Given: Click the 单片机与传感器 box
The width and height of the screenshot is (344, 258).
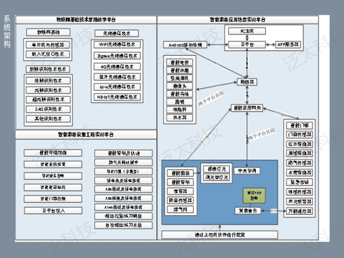Looking at the screenshot, I should pyautogui.click(x=49, y=44).
